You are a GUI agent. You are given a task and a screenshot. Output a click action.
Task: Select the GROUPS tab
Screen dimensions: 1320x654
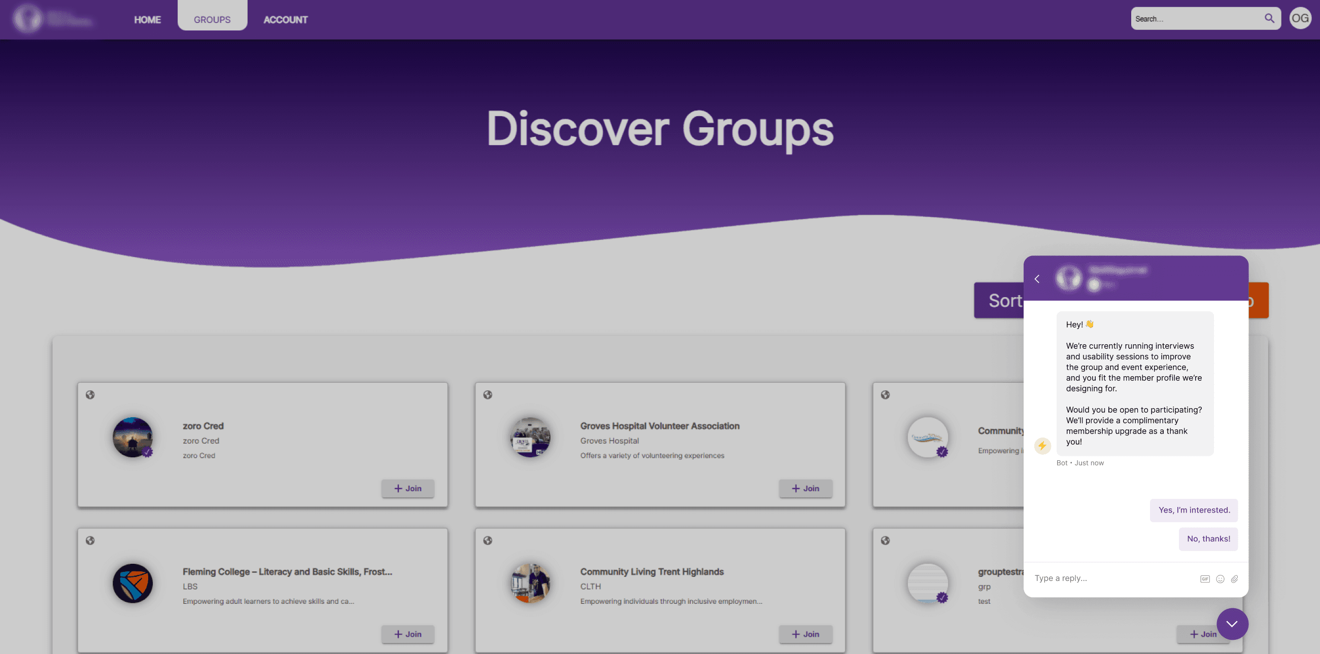tap(212, 19)
